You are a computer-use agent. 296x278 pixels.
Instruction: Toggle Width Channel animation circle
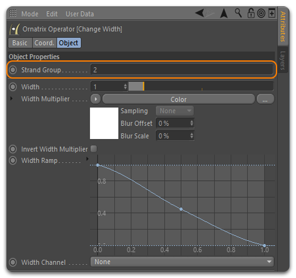tap(13, 262)
